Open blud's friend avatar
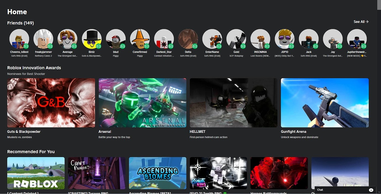 point(116,39)
